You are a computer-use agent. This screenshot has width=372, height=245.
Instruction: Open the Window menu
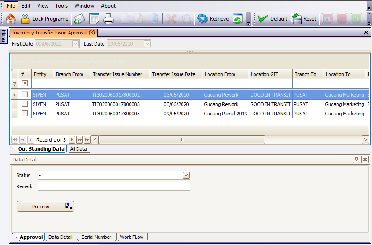click(84, 6)
